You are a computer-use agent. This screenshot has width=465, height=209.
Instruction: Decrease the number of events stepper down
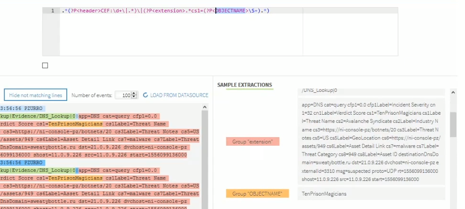[134, 97]
